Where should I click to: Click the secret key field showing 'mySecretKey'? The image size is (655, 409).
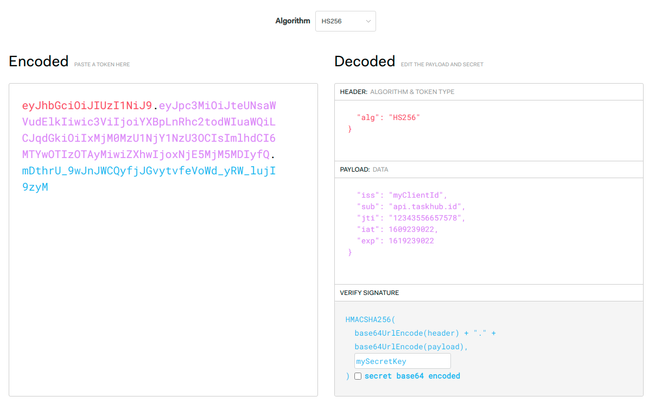(x=402, y=361)
